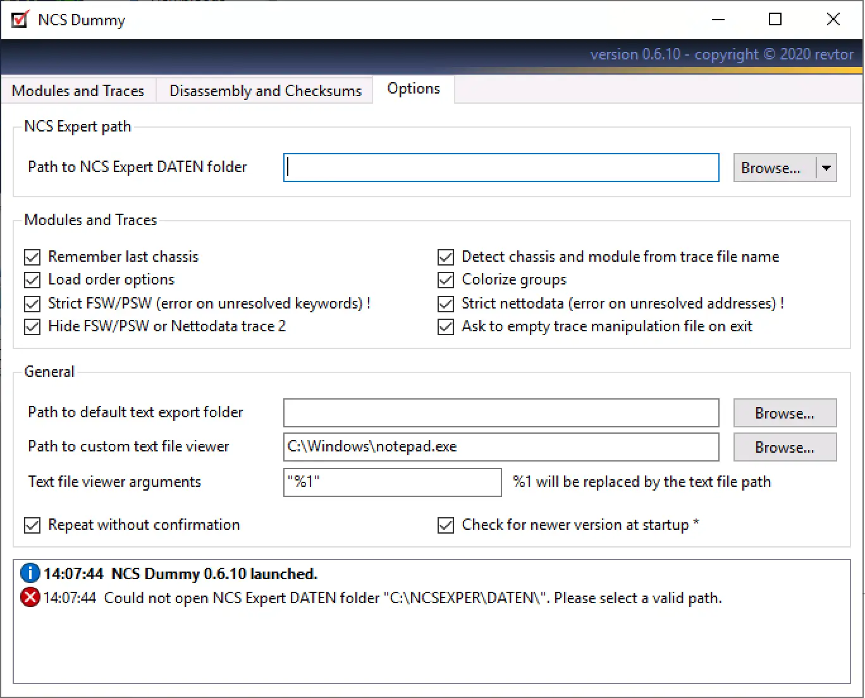Click the blue info icon next to launch message
The width and height of the screenshot is (865, 698).
click(x=30, y=573)
